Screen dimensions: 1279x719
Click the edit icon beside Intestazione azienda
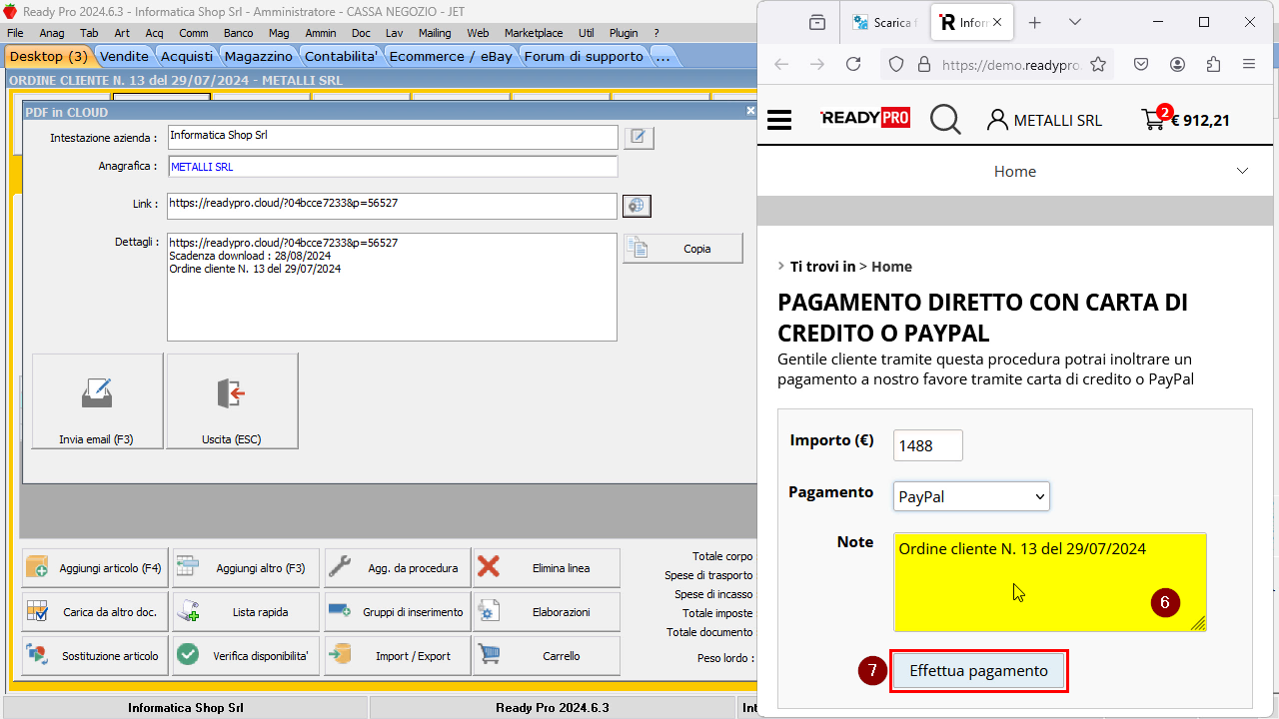(x=639, y=138)
